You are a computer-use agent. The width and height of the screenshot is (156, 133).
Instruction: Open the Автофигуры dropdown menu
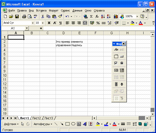click(x=43, y=124)
